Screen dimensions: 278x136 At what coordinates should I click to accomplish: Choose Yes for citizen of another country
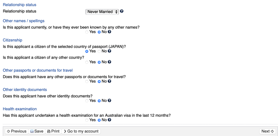pyautogui.click(x=87, y=62)
